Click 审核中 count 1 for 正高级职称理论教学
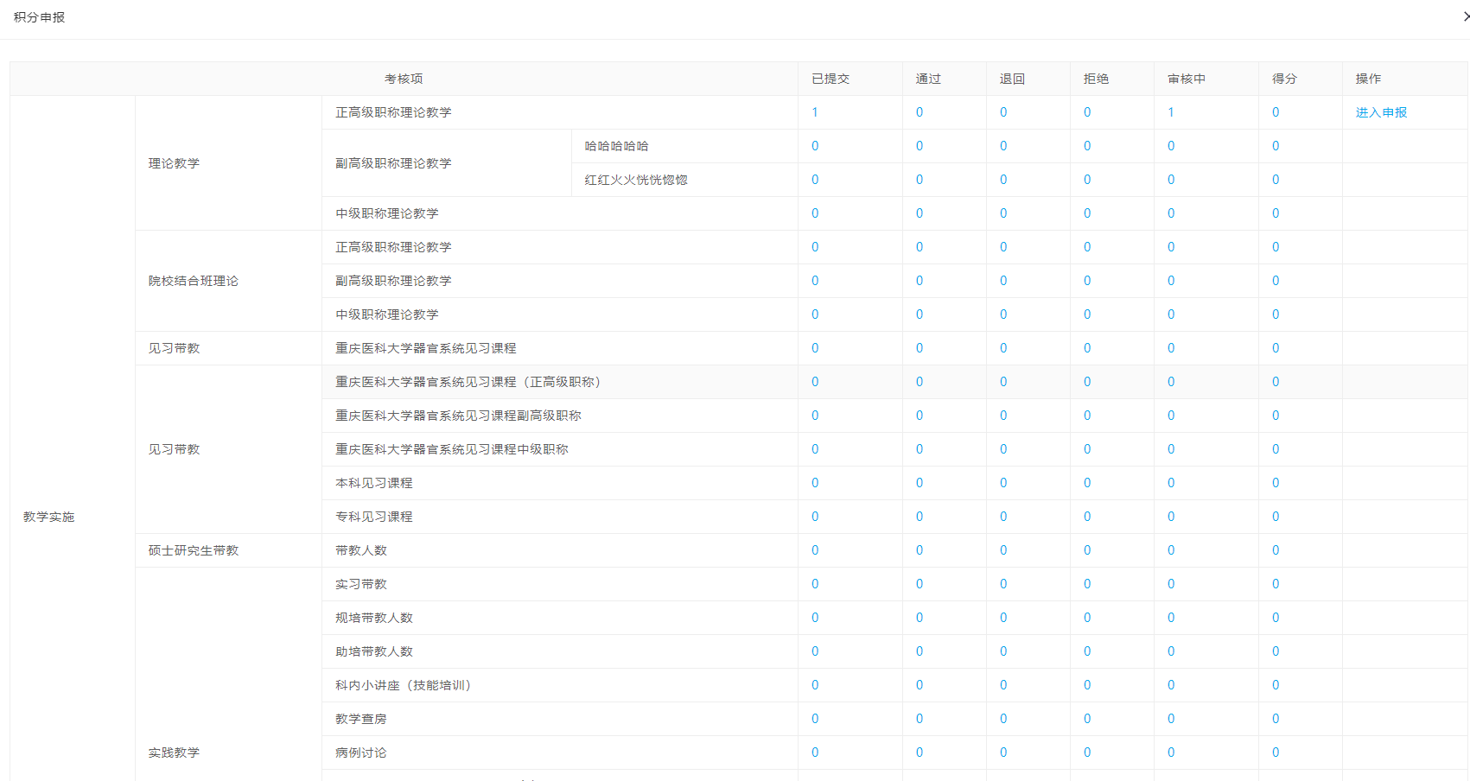Screen dimensions: 1470x781 click(1171, 112)
